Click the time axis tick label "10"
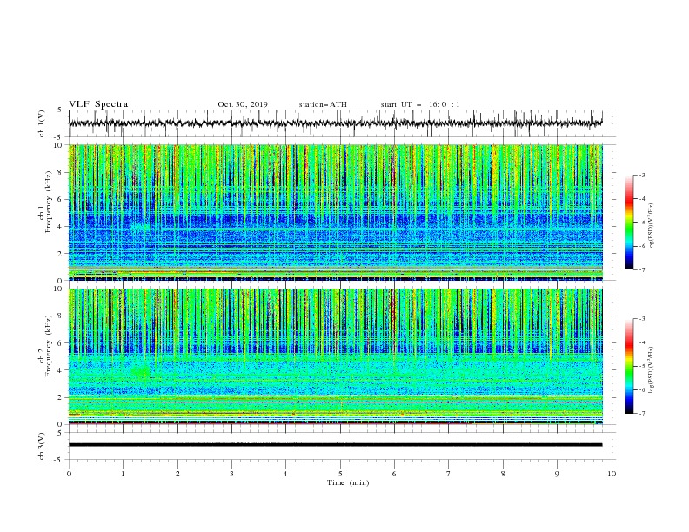The width and height of the screenshot is (689, 532). coord(612,474)
